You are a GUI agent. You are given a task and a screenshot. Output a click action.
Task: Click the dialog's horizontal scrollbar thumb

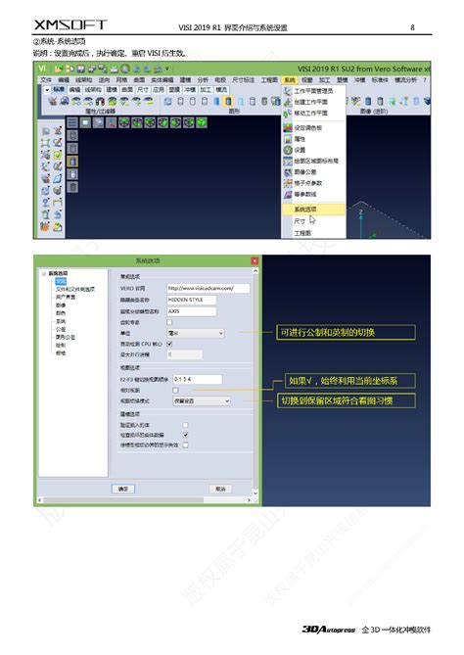pyautogui.click(x=123, y=500)
